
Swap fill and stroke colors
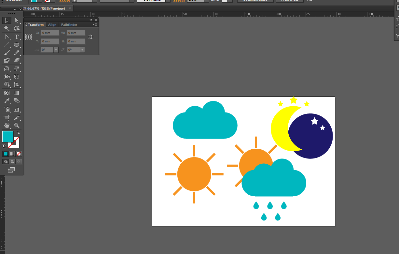tap(18, 133)
